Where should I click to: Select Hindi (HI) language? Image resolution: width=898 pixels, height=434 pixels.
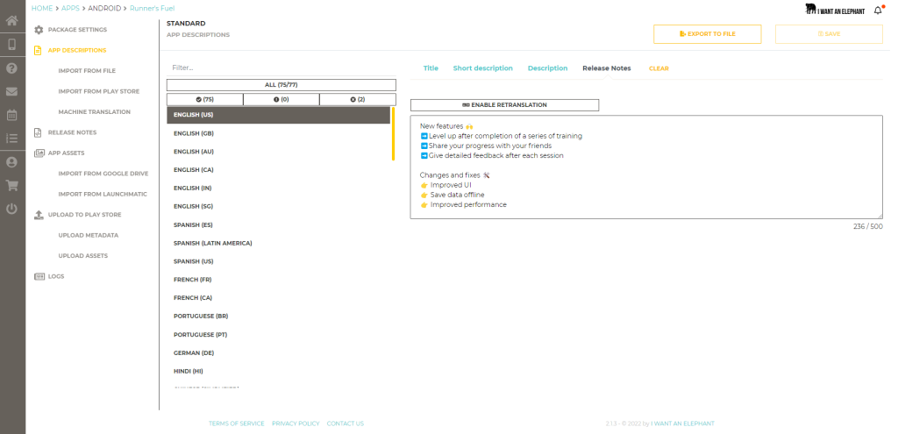[278, 372]
